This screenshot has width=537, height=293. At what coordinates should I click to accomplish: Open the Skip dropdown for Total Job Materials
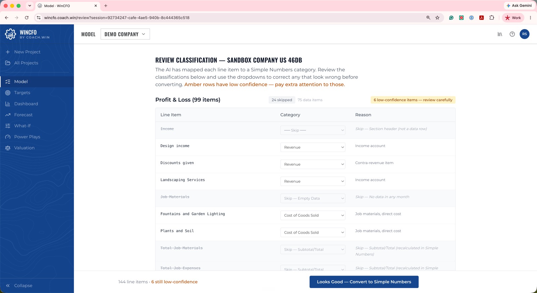[313, 249]
